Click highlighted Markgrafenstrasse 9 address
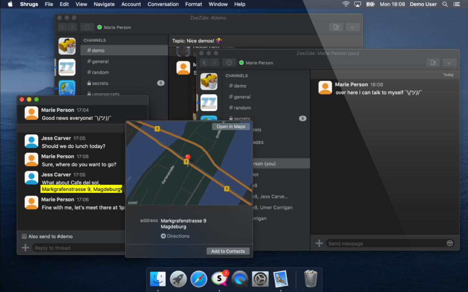Viewport: 468px width, 292px height. tap(81, 189)
